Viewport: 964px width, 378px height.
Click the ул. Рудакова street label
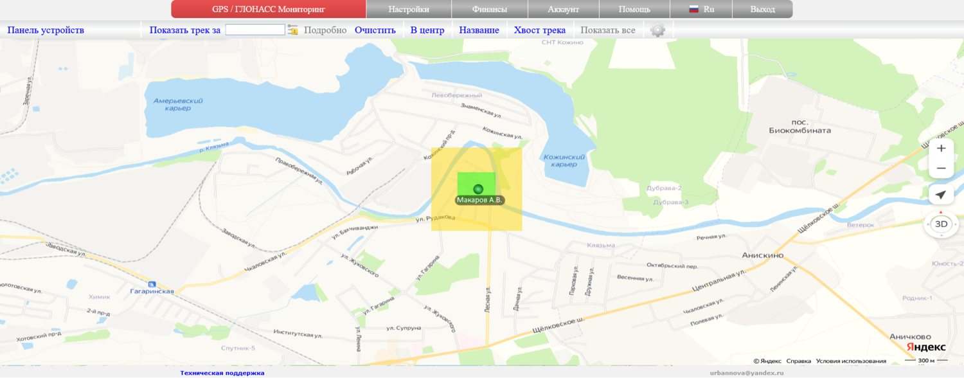click(x=435, y=219)
